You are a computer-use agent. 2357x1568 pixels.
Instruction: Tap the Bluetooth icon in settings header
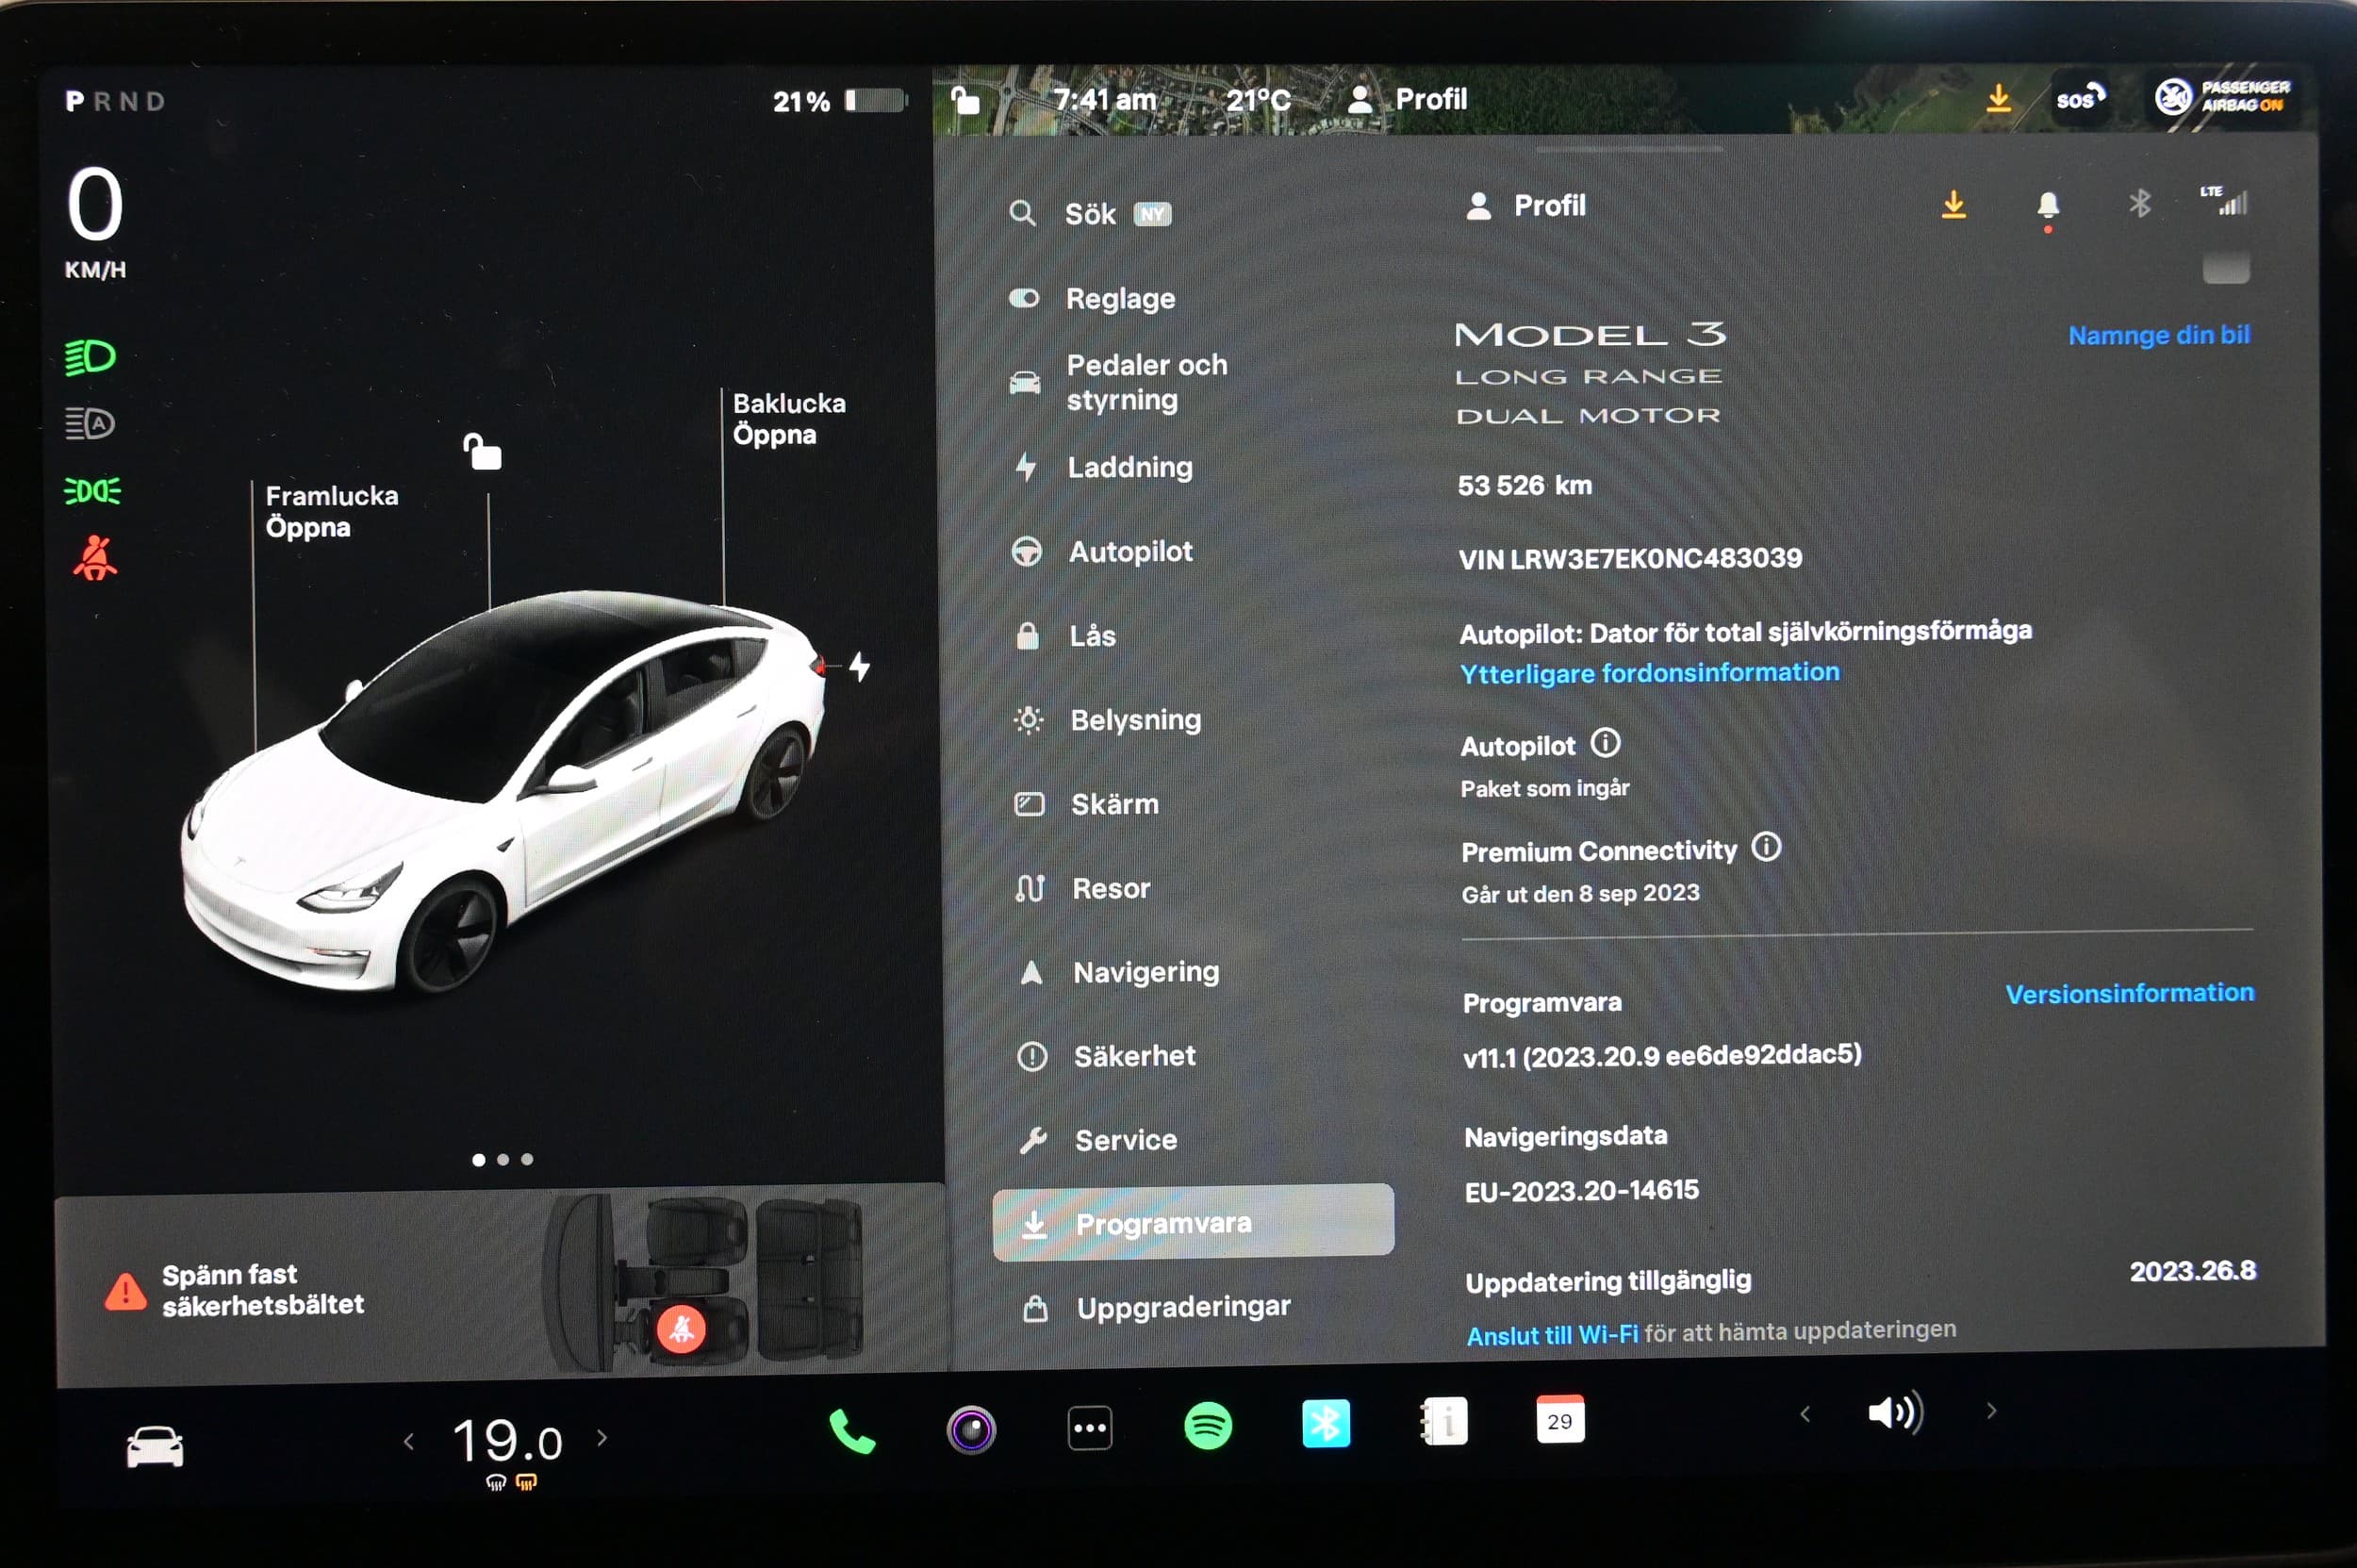click(x=2139, y=204)
